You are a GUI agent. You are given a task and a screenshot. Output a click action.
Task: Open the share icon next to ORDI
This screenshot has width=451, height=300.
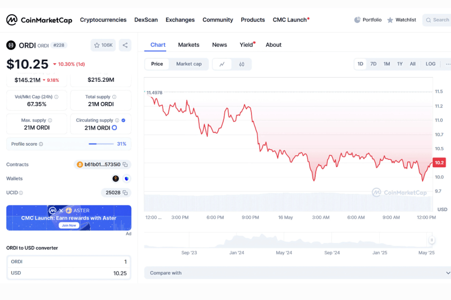(x=125, y=45)
